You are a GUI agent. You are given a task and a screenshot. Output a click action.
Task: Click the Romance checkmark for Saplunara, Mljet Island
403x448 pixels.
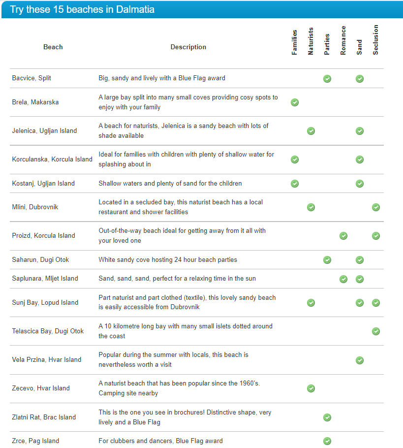343,279
